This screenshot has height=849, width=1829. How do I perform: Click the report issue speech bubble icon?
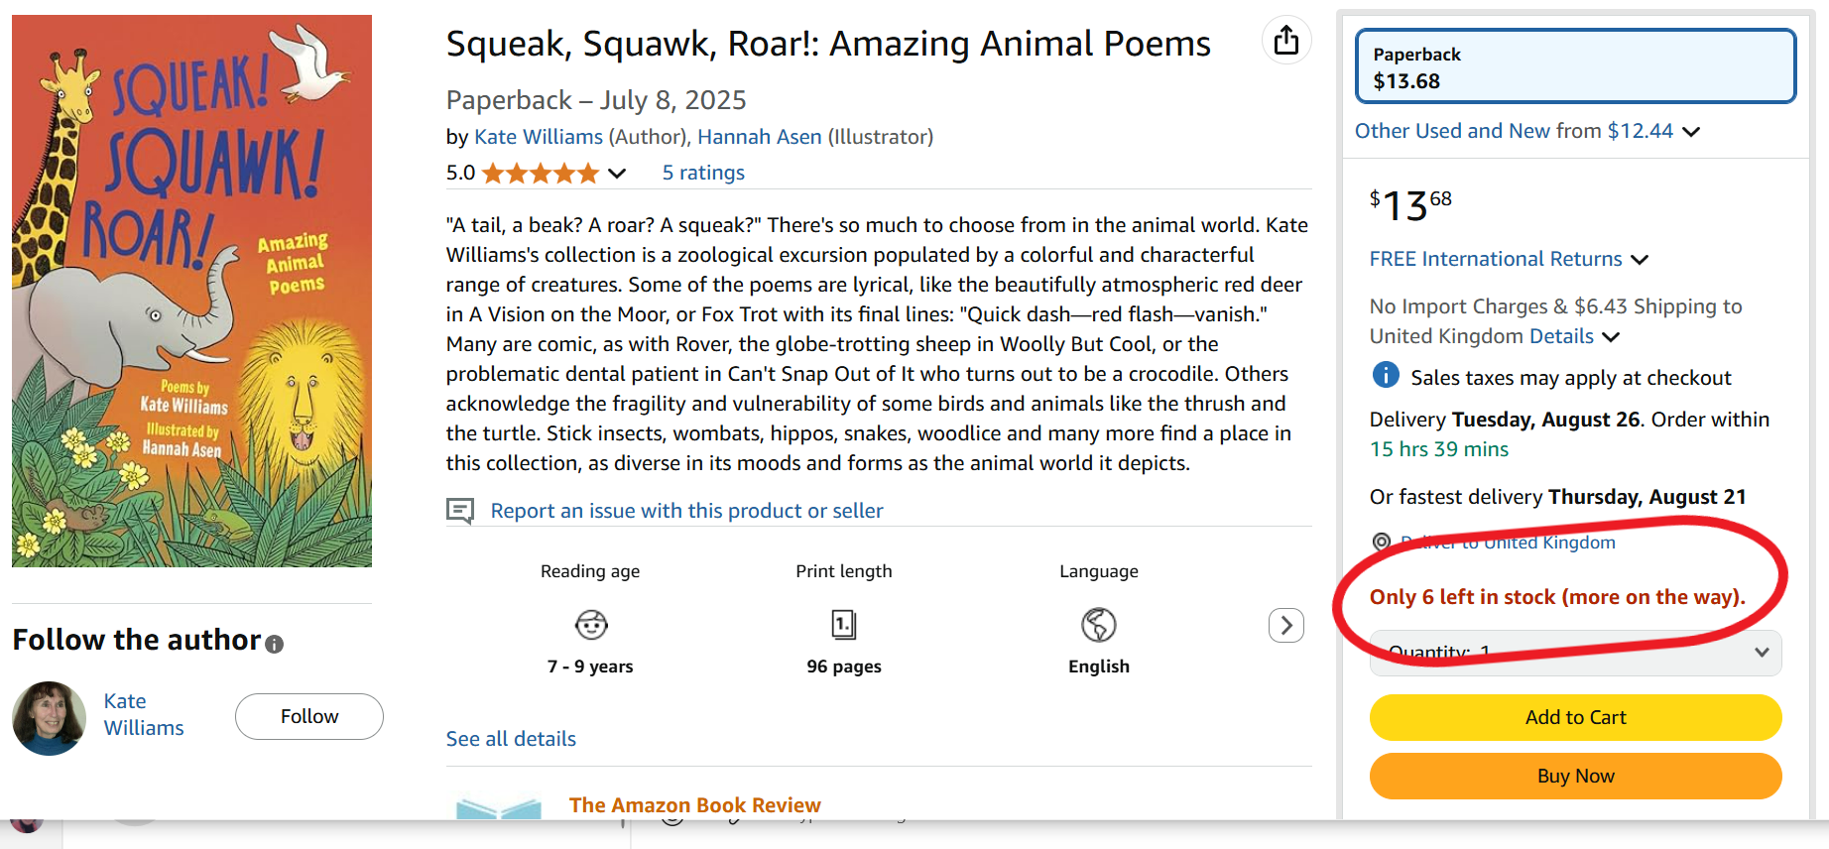click(x=460, y=511)
